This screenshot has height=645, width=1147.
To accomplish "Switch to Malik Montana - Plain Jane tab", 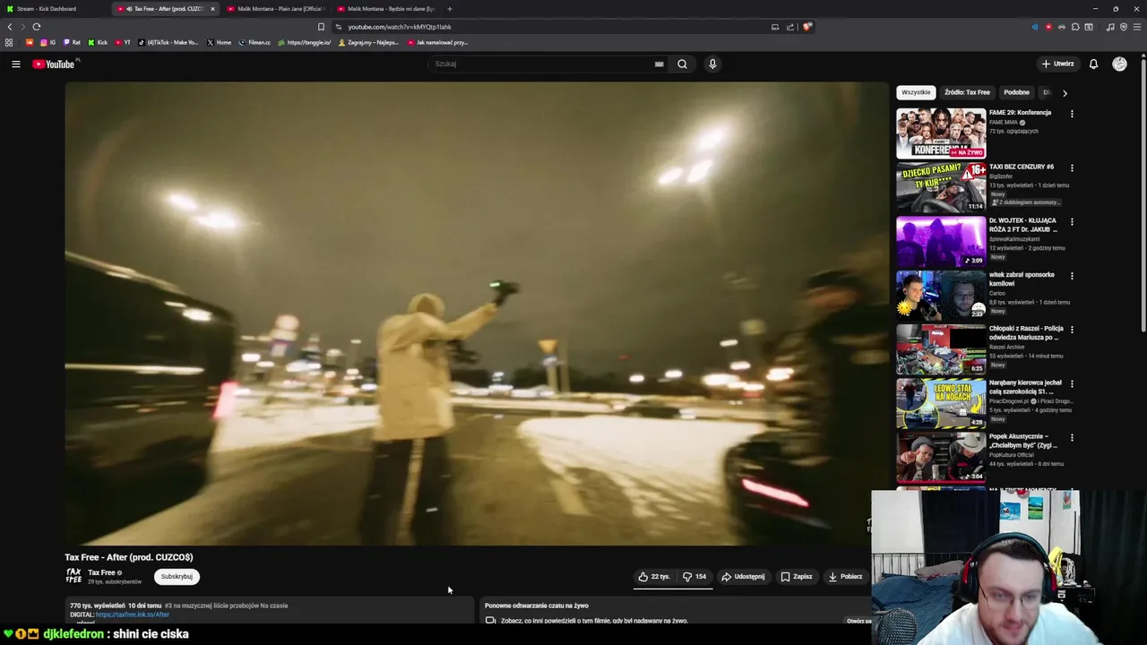I will (275, 9).
